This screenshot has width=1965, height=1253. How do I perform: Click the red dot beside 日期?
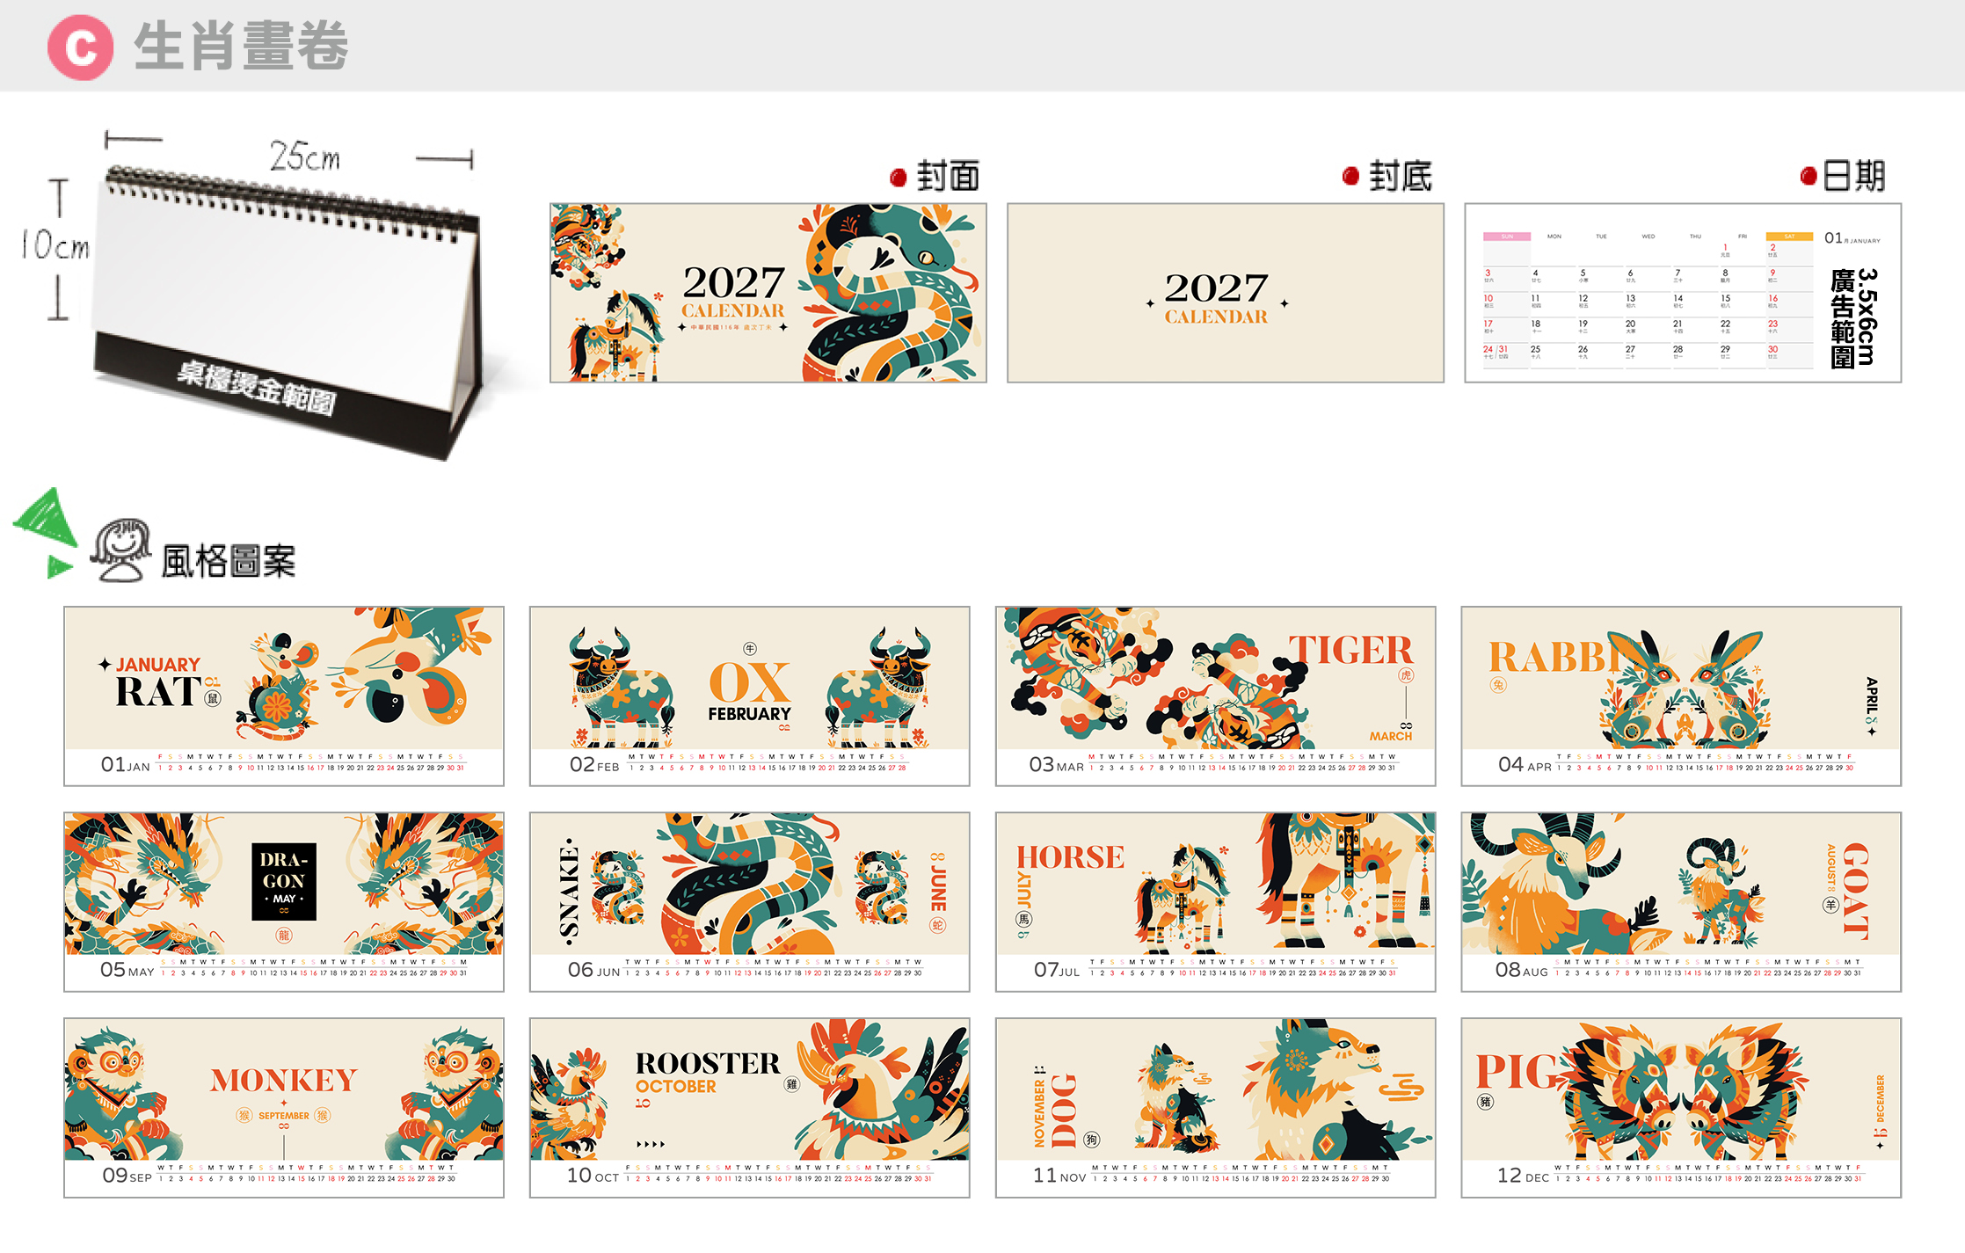[x=1809, y=176]
